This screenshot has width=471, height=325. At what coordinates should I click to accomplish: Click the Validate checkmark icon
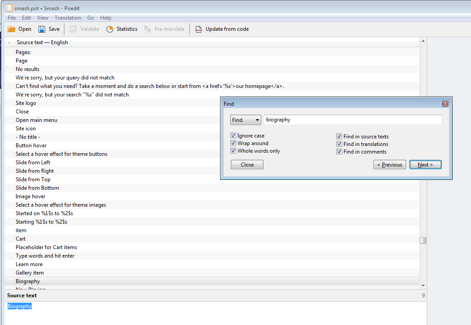point(73,29)
